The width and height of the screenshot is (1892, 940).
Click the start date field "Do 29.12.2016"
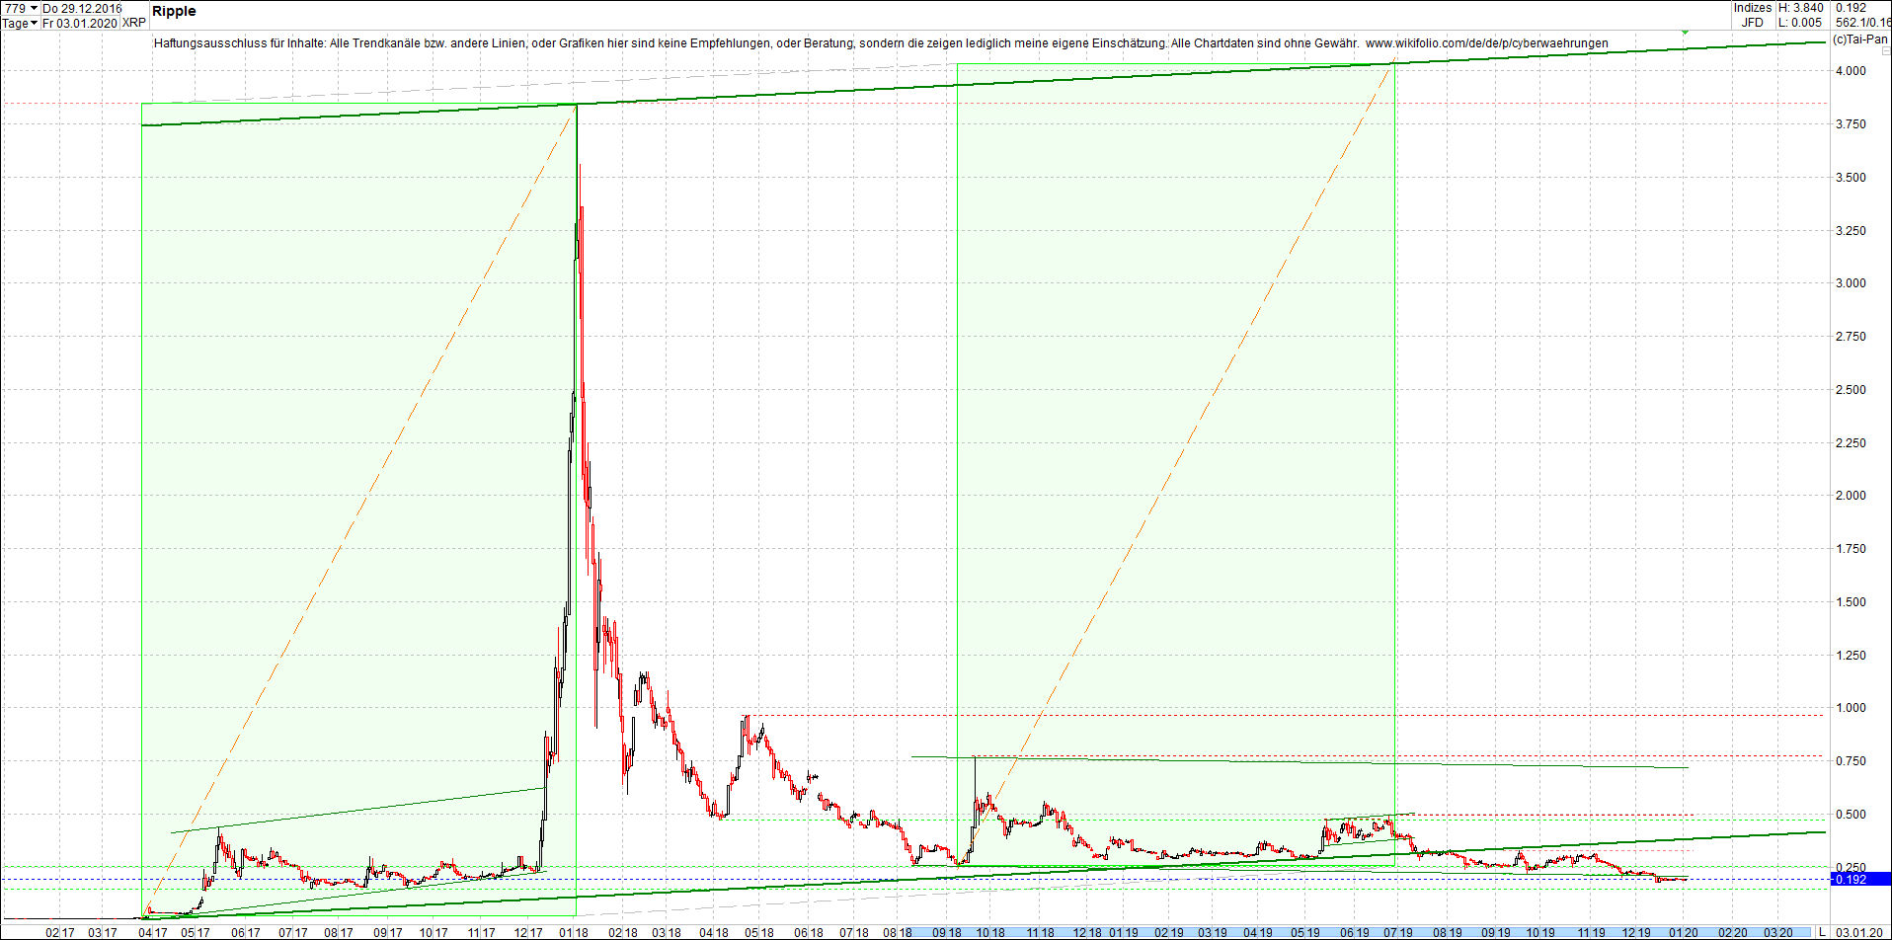point(79,8)
